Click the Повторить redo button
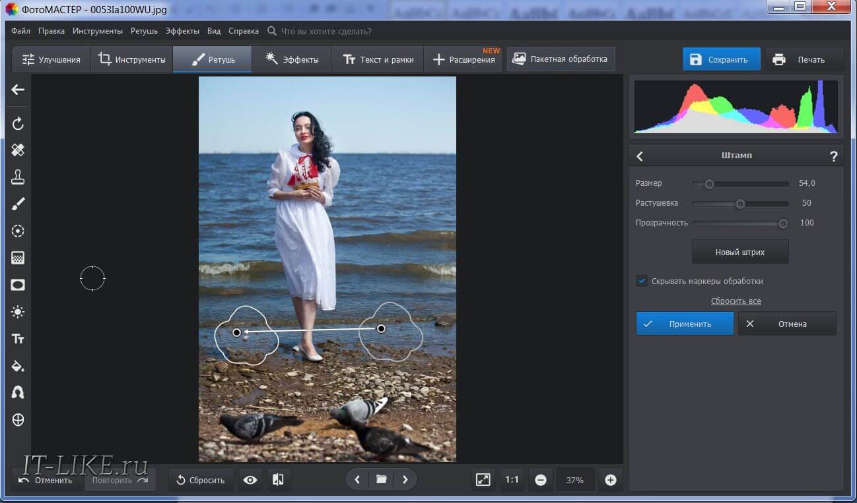Image resolution: width=857 pixels, height=503 pixels. [120, 480]
